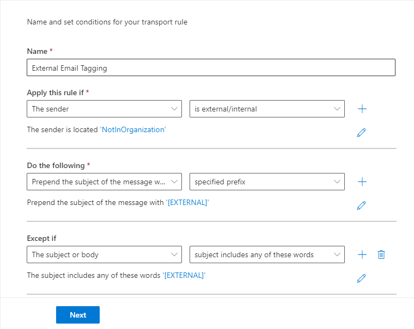The width and height of the screenshot is (414, 329).
Task: Open '[EXTERNAL]' link in the prepend subject line
Action: pos(187,203)
